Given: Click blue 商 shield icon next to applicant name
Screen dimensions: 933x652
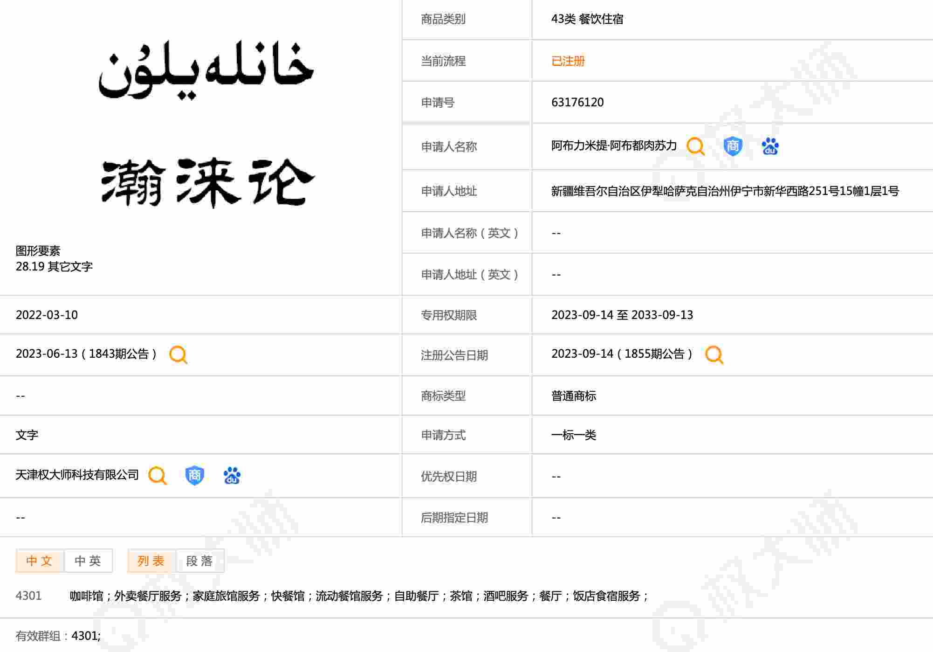Looking at the screenshot, I should (733, 146).
